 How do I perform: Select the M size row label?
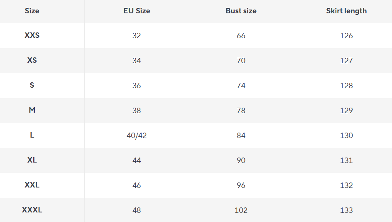click(x=32, y=110)
